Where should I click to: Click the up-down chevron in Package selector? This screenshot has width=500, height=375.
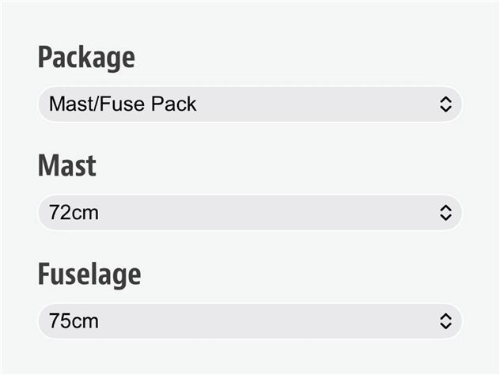click(445, 104)
